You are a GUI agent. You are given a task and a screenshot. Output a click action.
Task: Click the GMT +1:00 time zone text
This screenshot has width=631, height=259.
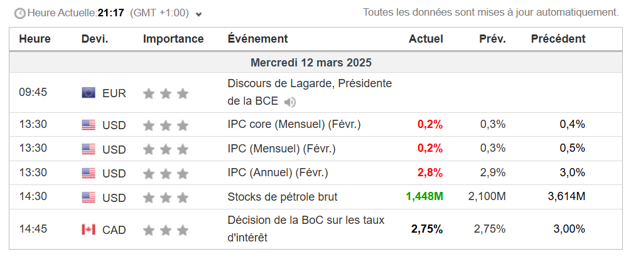(x=158, y=13)
